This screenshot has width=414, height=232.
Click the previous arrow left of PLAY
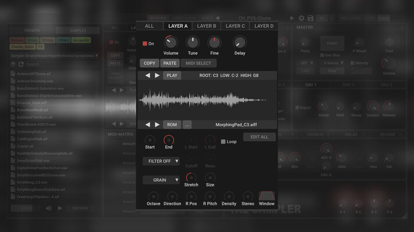148,75
